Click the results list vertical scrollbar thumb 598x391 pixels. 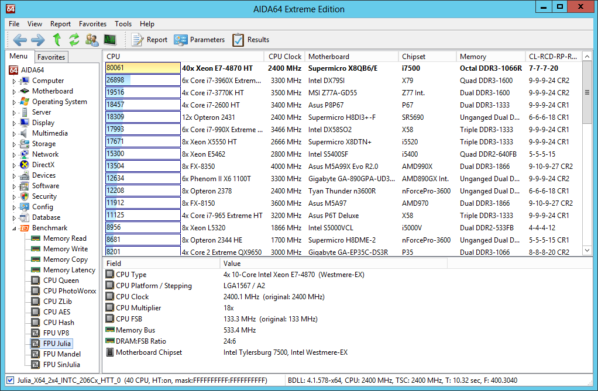coord(587,93)
